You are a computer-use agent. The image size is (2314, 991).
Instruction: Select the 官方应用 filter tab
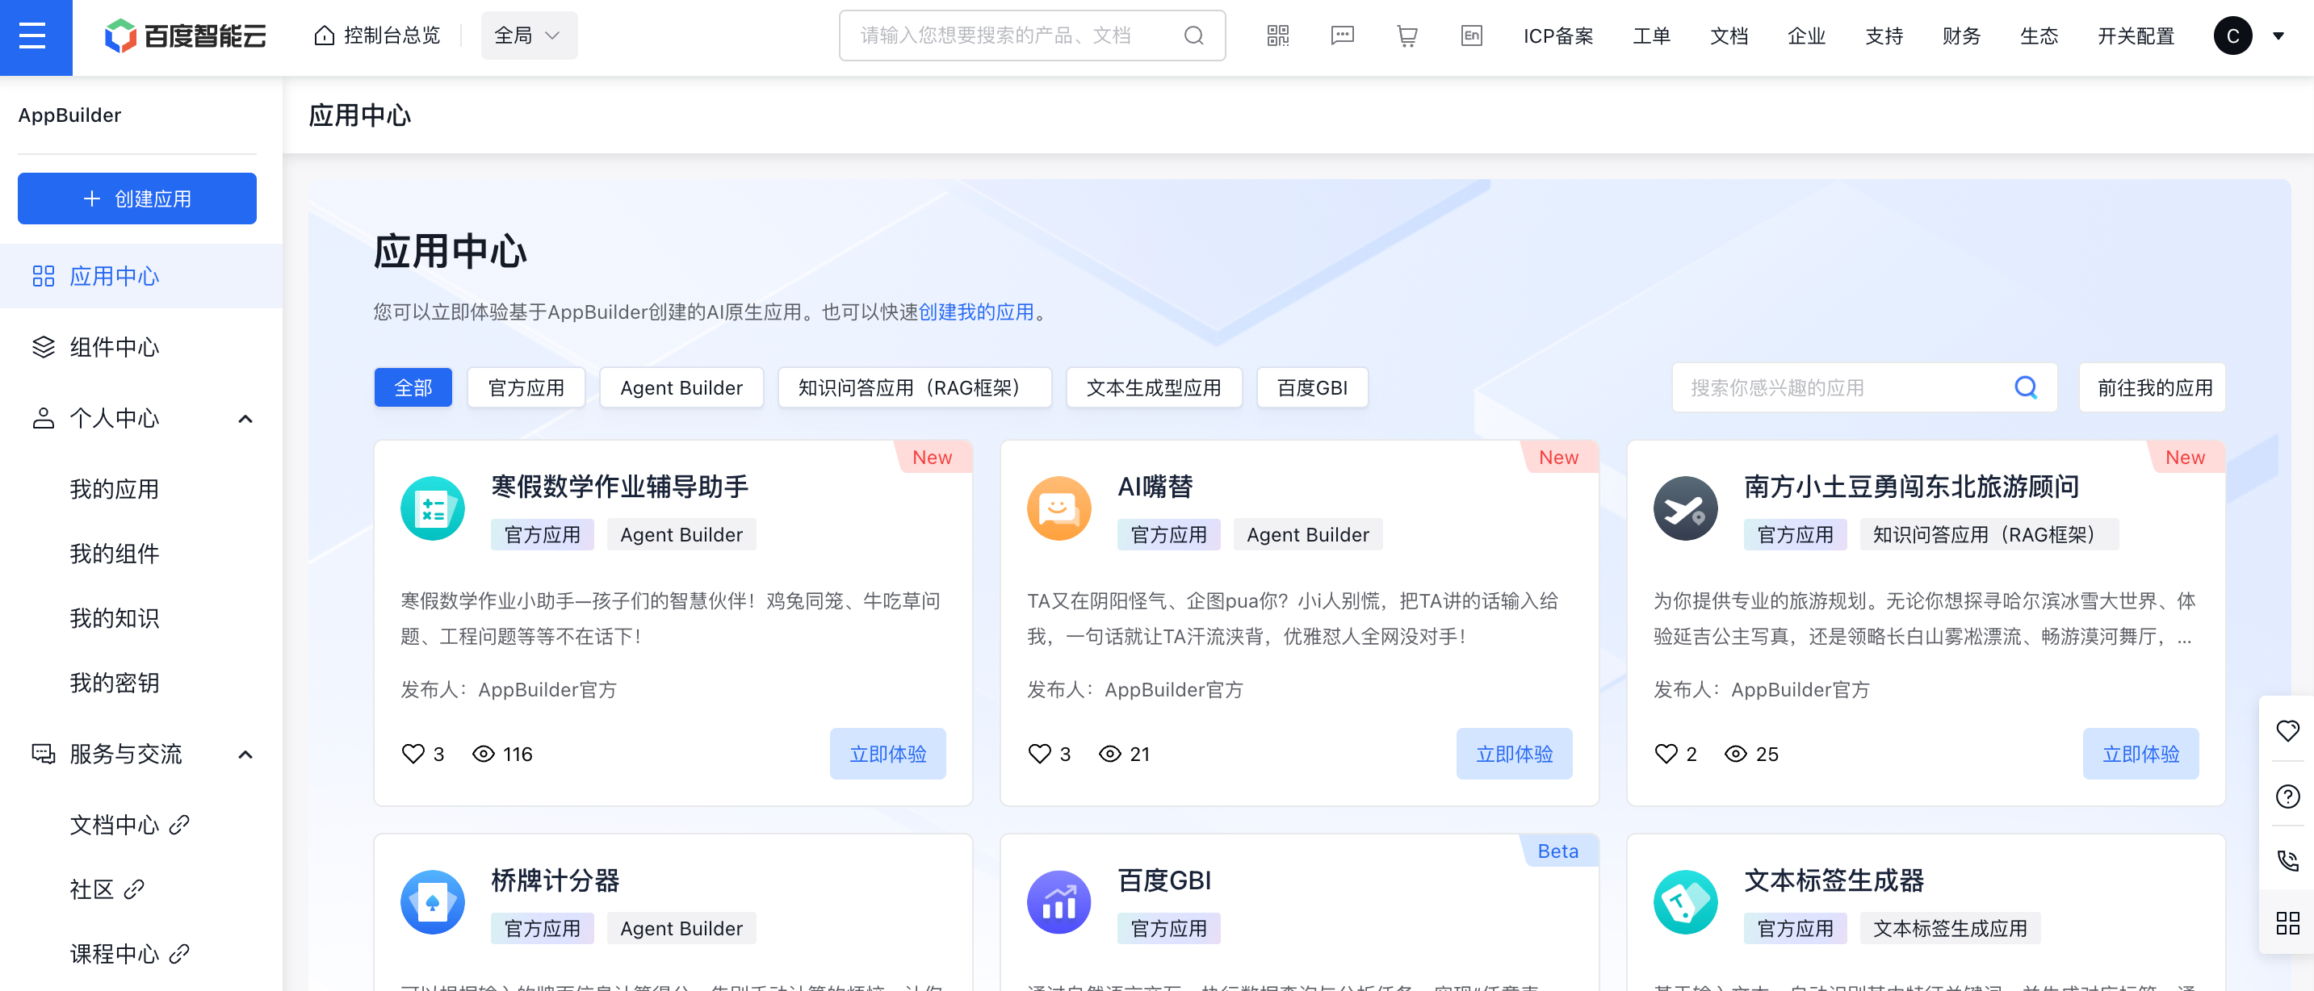(x=526, y=388)
